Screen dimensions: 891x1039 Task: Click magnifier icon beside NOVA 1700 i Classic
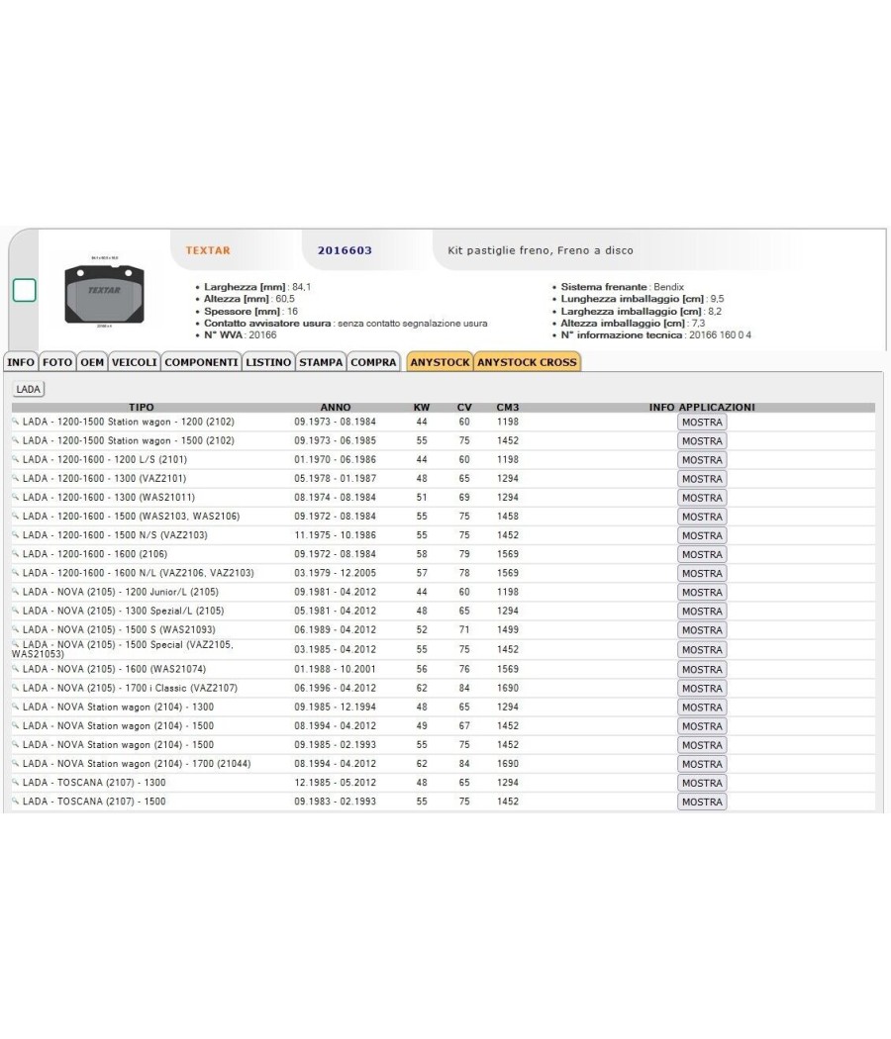point(16,687)
